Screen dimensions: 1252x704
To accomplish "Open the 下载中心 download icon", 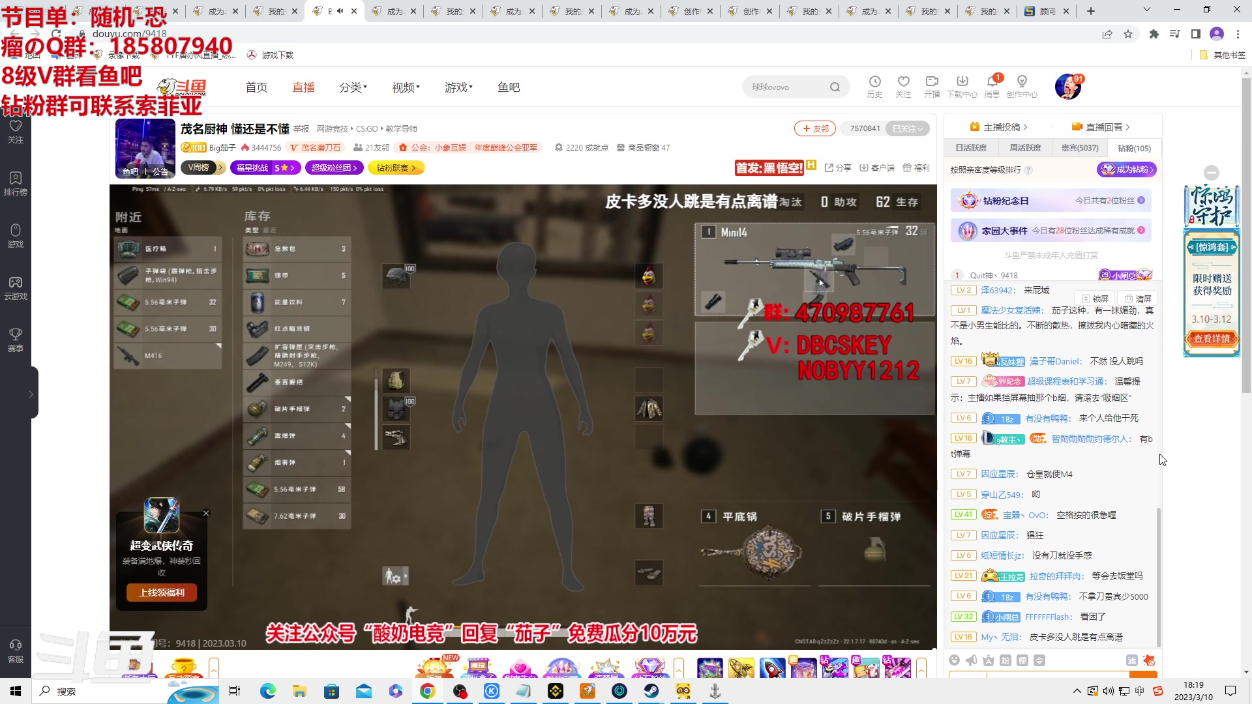I will [962, 86].
